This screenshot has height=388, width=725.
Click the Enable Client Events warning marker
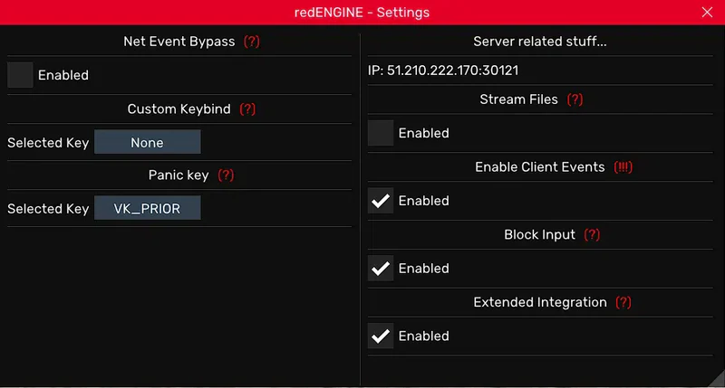click(x=623, y=167)
